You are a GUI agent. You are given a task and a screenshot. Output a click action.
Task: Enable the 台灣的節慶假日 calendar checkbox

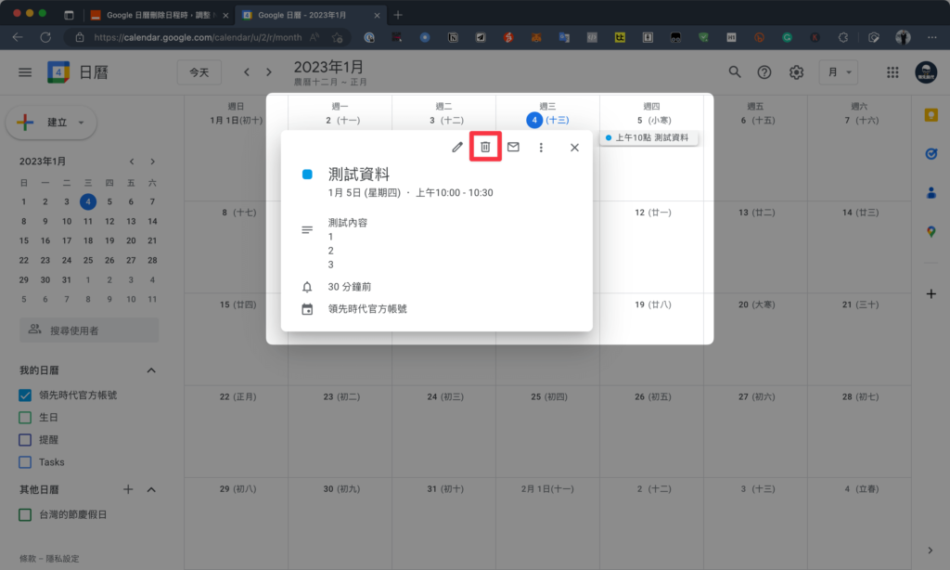coord(25,515)
